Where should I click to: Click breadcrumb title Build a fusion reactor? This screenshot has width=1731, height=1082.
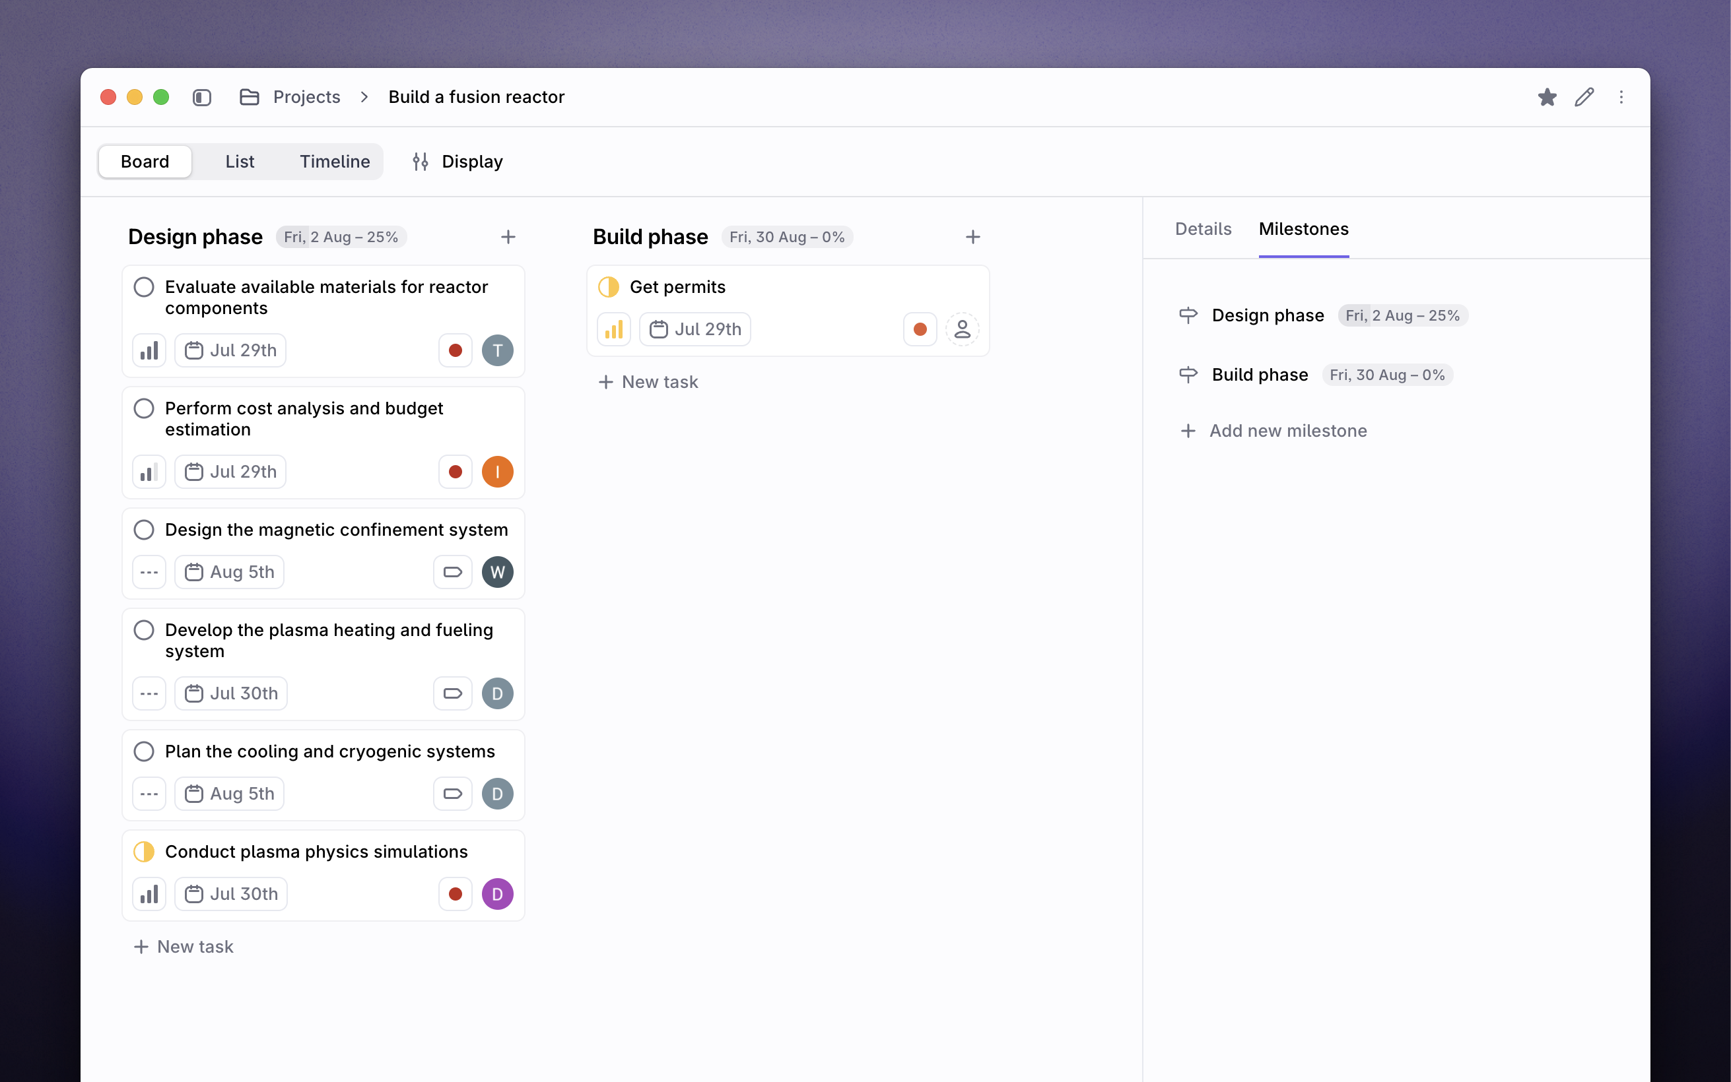[477, 98]
